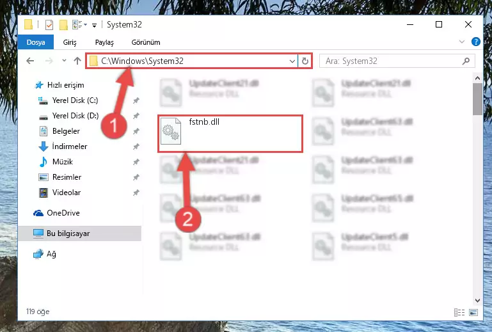This screenshot has height=332, width=492.
Task: Open the Paylaş ribbon tab
Action: [104, 42]
